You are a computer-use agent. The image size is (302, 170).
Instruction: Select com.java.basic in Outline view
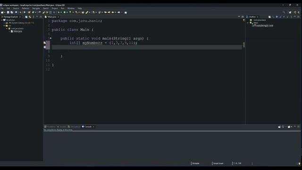click(260, 20)
